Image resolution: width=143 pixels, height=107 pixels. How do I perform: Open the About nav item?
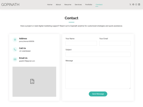(x=58, y=4)
